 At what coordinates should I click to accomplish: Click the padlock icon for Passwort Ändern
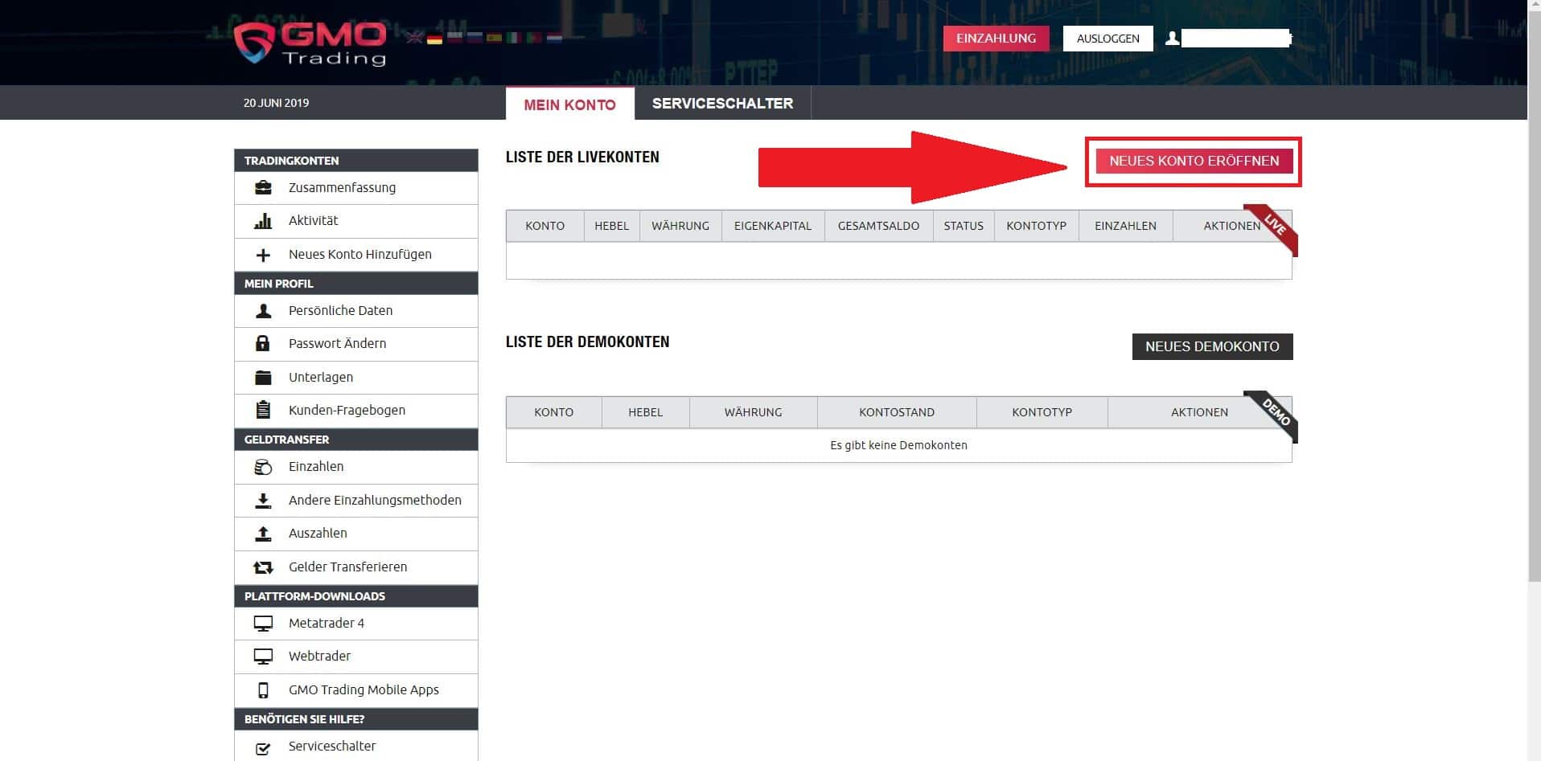[x=263, y=344]
